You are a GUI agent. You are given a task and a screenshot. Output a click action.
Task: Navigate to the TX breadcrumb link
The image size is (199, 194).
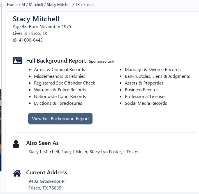[77, 4]
